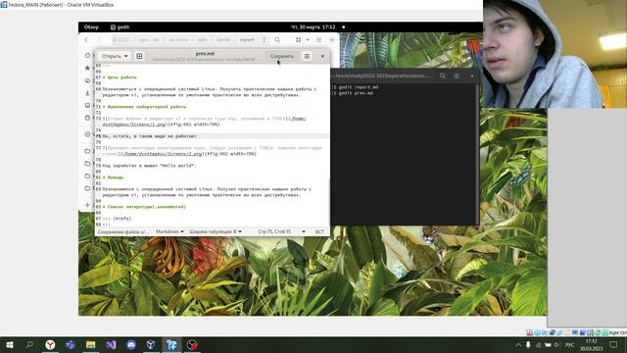Click the Windows taskbar clock
Viewport: 627px width, 353px height.
tap(591, 345)
